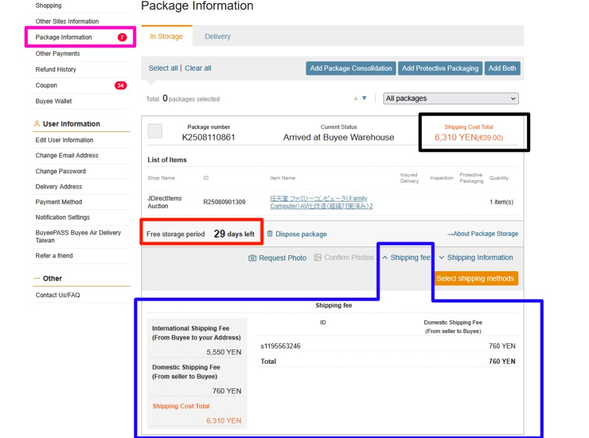Open Payment Method settings
The height and width of the screenshot is (438, 589).
click(58, 202)
